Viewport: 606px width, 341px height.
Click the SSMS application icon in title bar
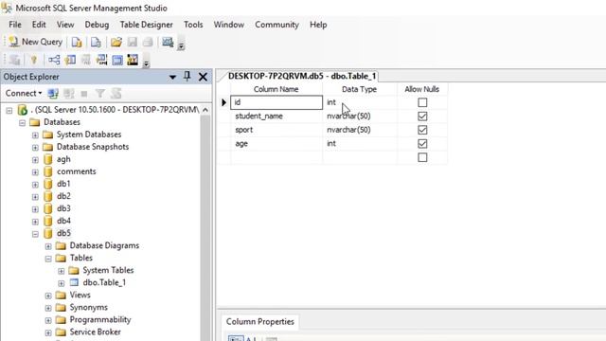tap(7, 8)
